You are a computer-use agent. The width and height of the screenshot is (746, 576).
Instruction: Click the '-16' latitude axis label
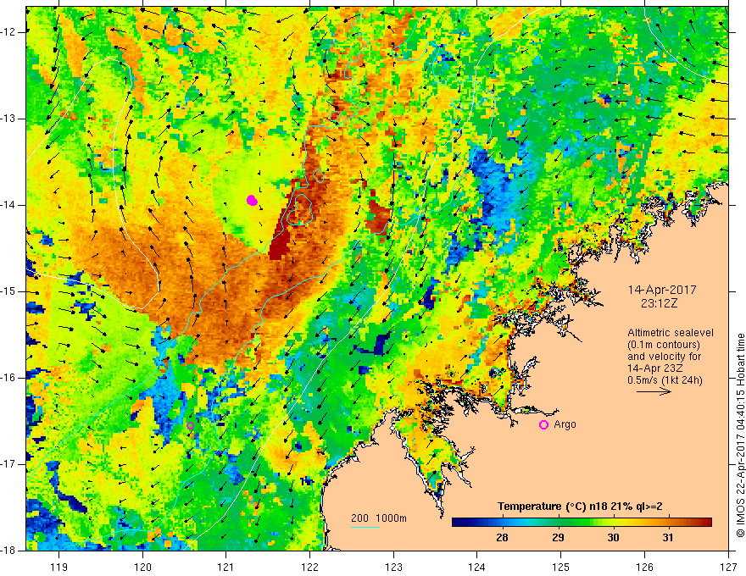pos(8,378)
